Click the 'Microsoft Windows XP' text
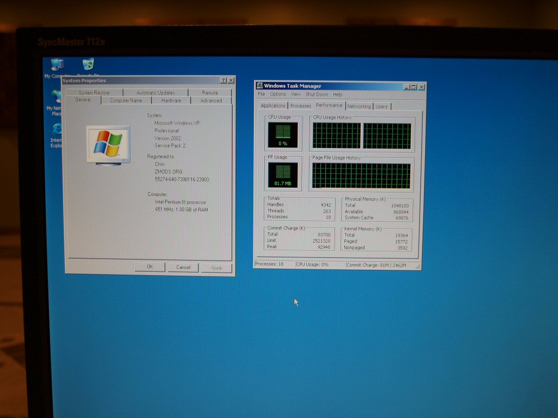Image resolution: width=558 pixels, height=418 pixels. point(177,123)
